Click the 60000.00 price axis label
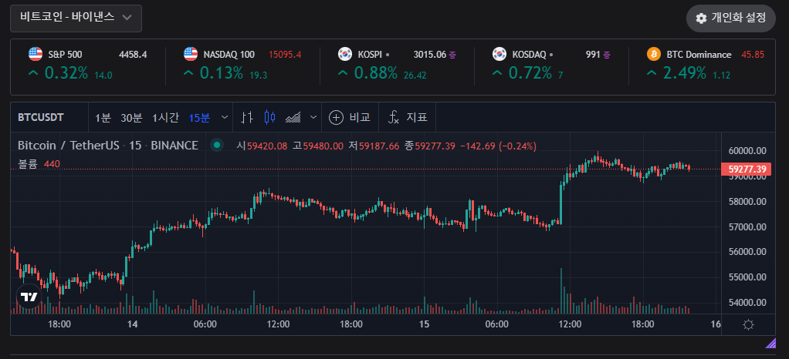The width and height of the screenshot is (789, 359). click(747, 151)
